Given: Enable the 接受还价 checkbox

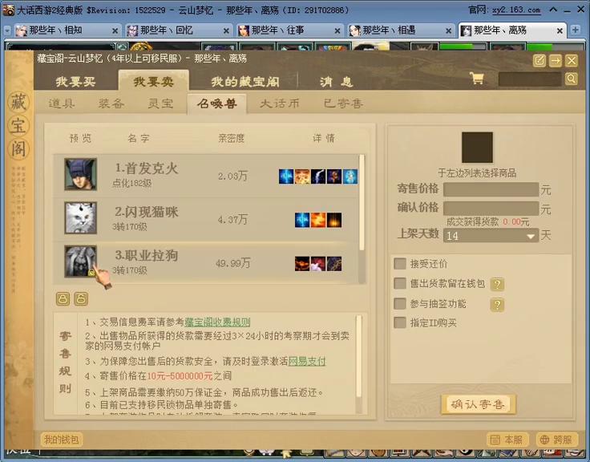Looking at the screenshot, I should pos(399,264).
